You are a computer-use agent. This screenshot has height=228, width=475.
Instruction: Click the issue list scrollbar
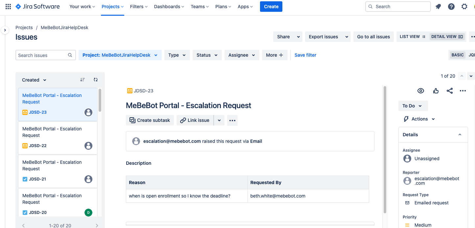coord(100,100)
